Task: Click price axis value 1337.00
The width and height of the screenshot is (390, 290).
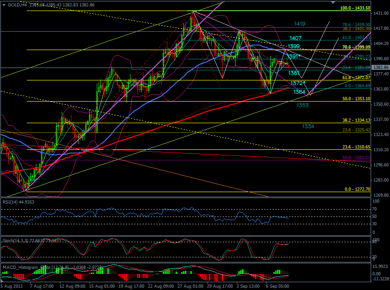Action: tap(381, 119)
